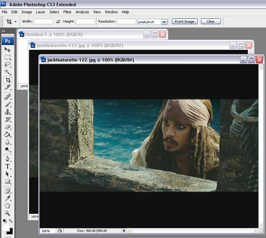Open the Crop tool preset picker arrow
The image size is (266, 238).
pyautogui.click(x=15, y=22)
